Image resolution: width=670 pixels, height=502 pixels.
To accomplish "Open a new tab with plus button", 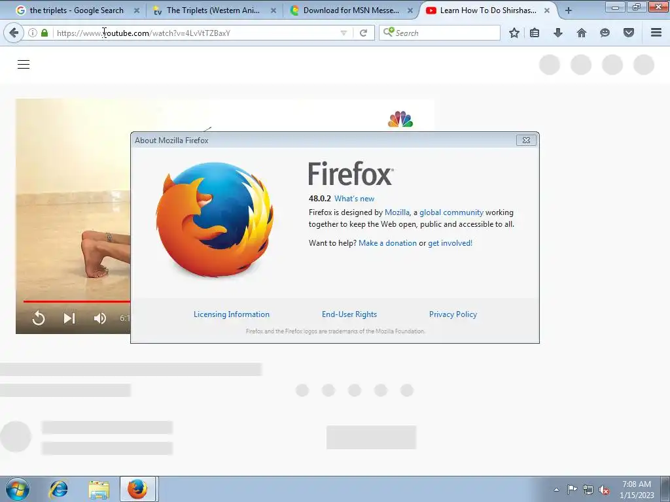I will pos(569,10).
